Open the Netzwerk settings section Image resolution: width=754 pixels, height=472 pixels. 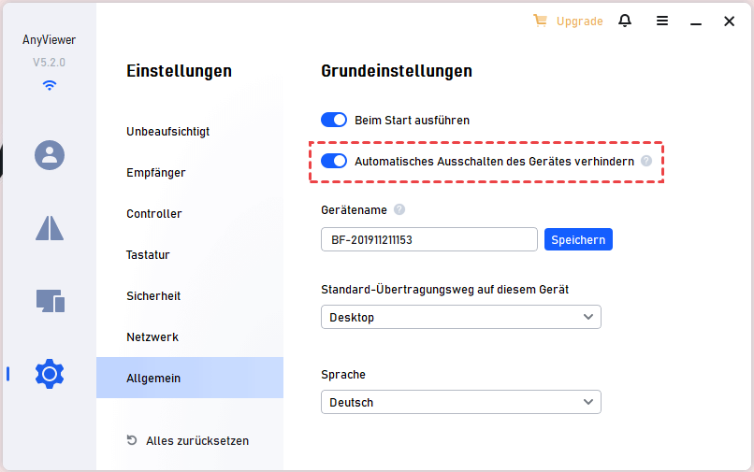coord(152,337)
